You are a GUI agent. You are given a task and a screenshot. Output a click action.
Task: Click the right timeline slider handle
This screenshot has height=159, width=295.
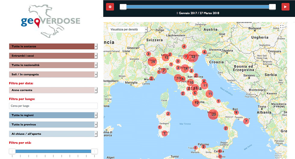[x=272, y=7]
